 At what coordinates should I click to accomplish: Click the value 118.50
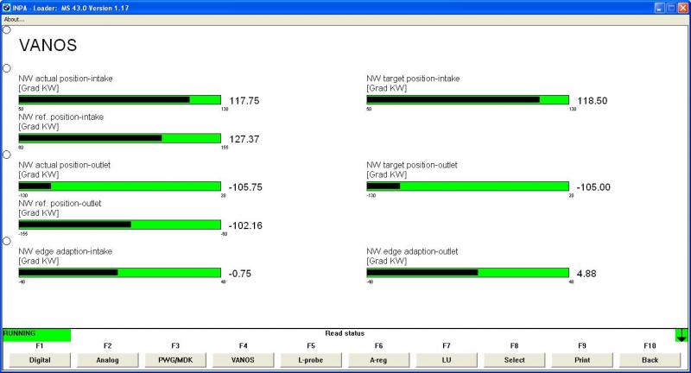(593, 101)
